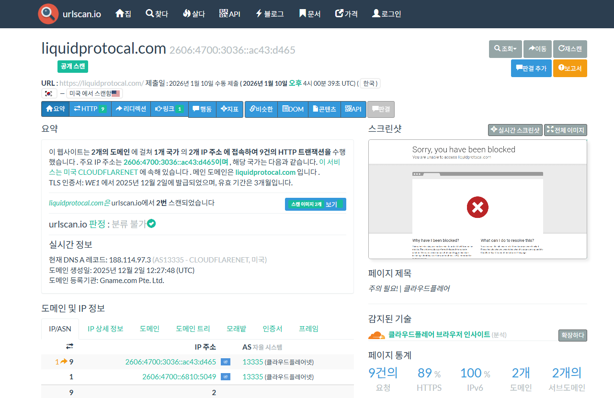The image size is (614, 398).
Task: Open the 2606:4700:3036::ac43:d465이며 IP link in summary
Action: point(176,162)
